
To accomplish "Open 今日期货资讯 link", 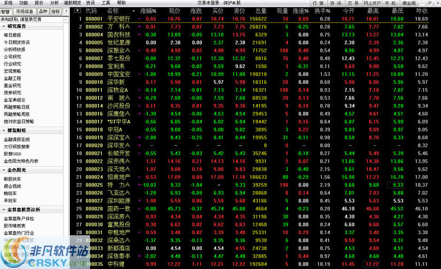I will pos(17,42).
